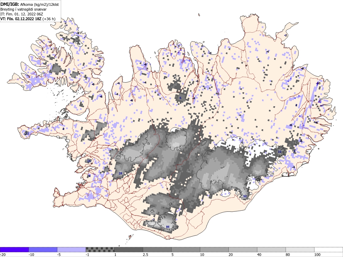Click the "VT: Fös. 02.12.2022 18Z (+36 h)" line
Viewport: 343px width, 257px height.
[28, 19]
